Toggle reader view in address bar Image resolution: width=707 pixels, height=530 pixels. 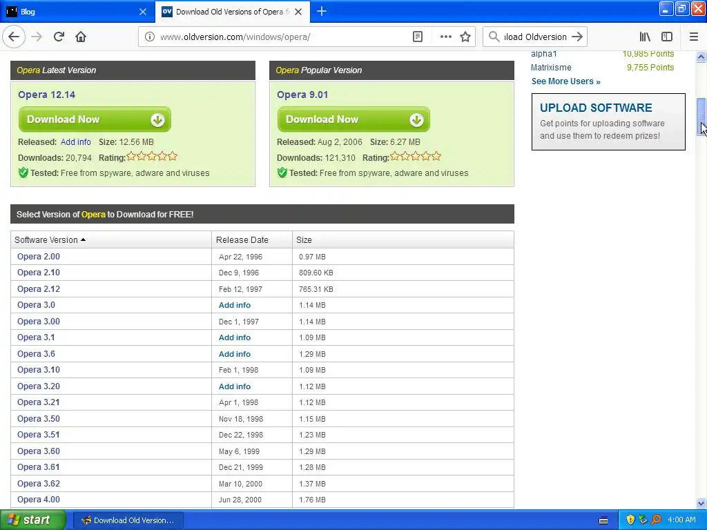point(418,37)
